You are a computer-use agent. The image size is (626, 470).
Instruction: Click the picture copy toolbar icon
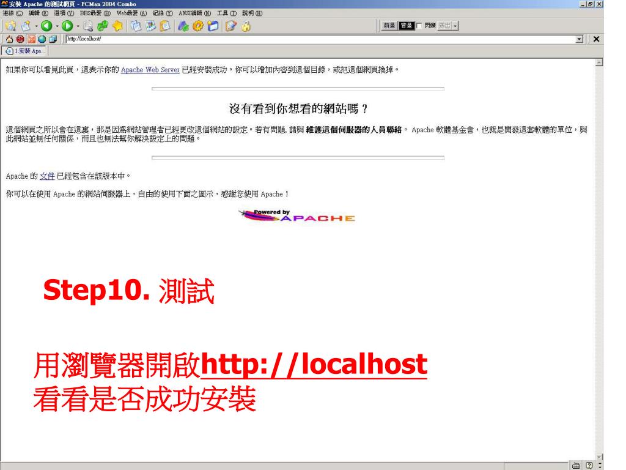(150, 26)
